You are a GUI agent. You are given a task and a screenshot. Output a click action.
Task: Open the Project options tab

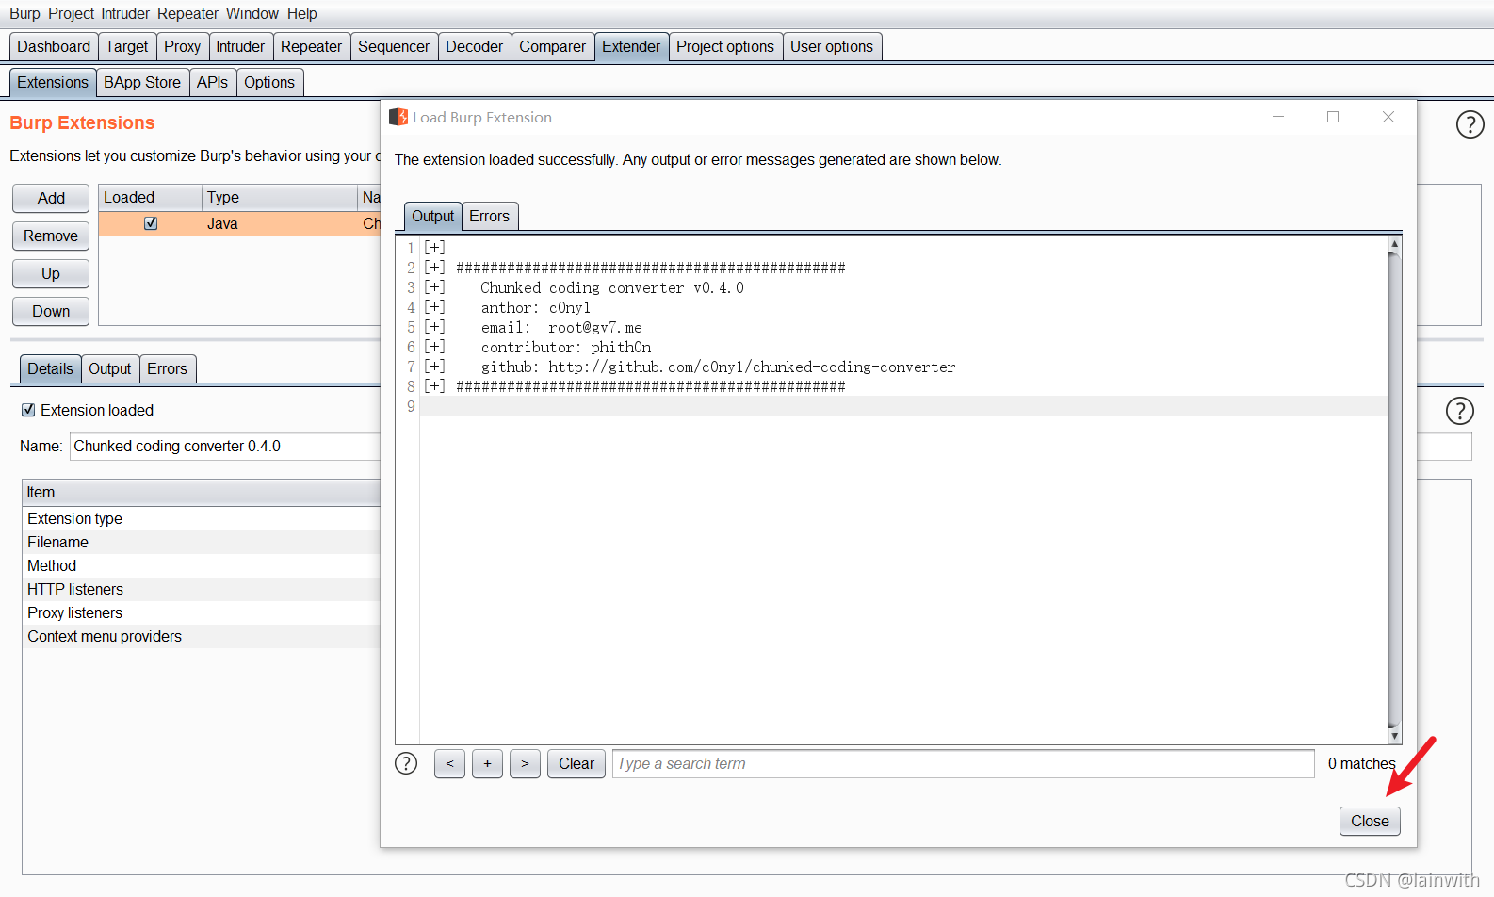pos(725,47)
